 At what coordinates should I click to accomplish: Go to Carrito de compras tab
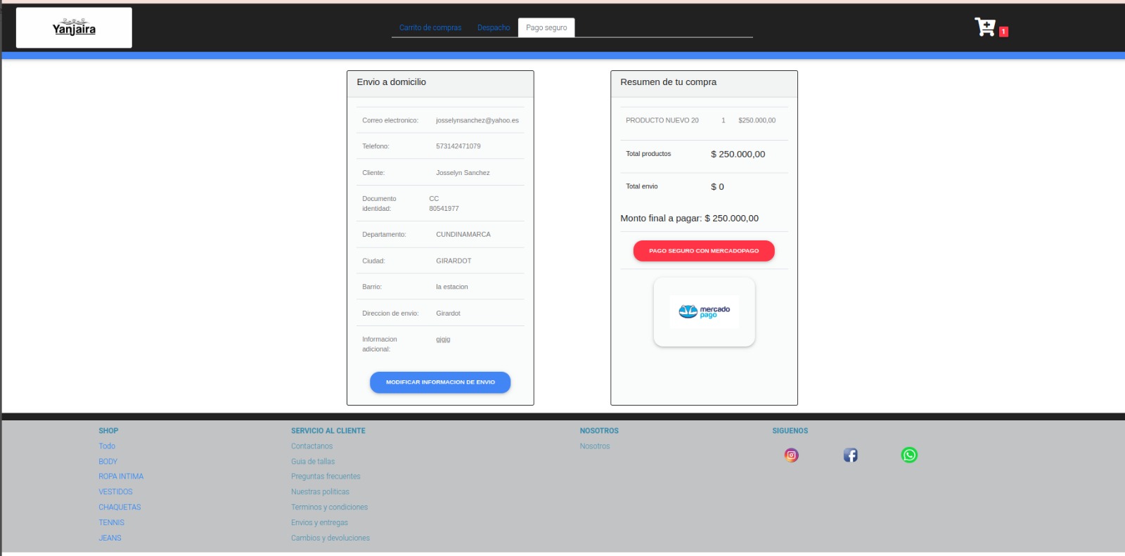[430, 27]
